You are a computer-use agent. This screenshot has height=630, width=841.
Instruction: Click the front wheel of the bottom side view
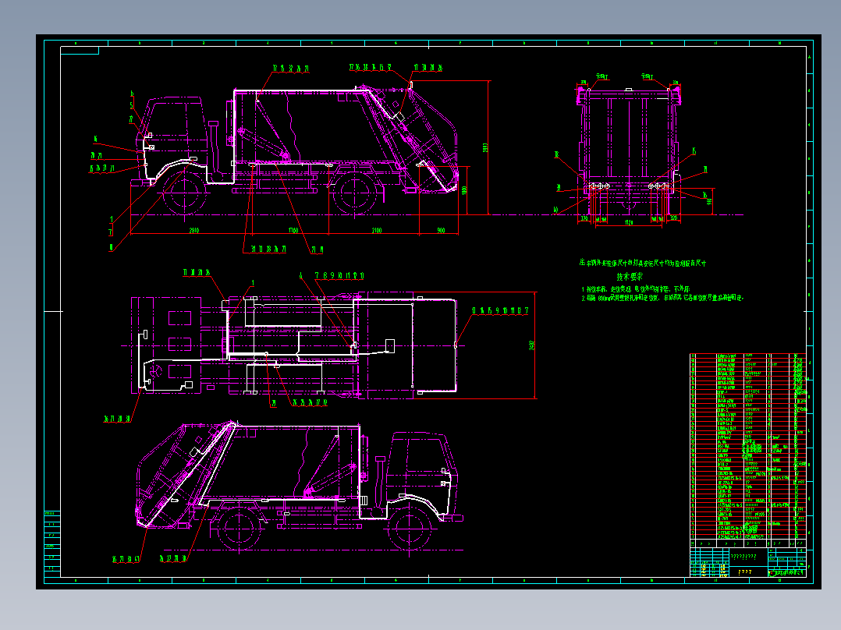click(x=410, y=528)
